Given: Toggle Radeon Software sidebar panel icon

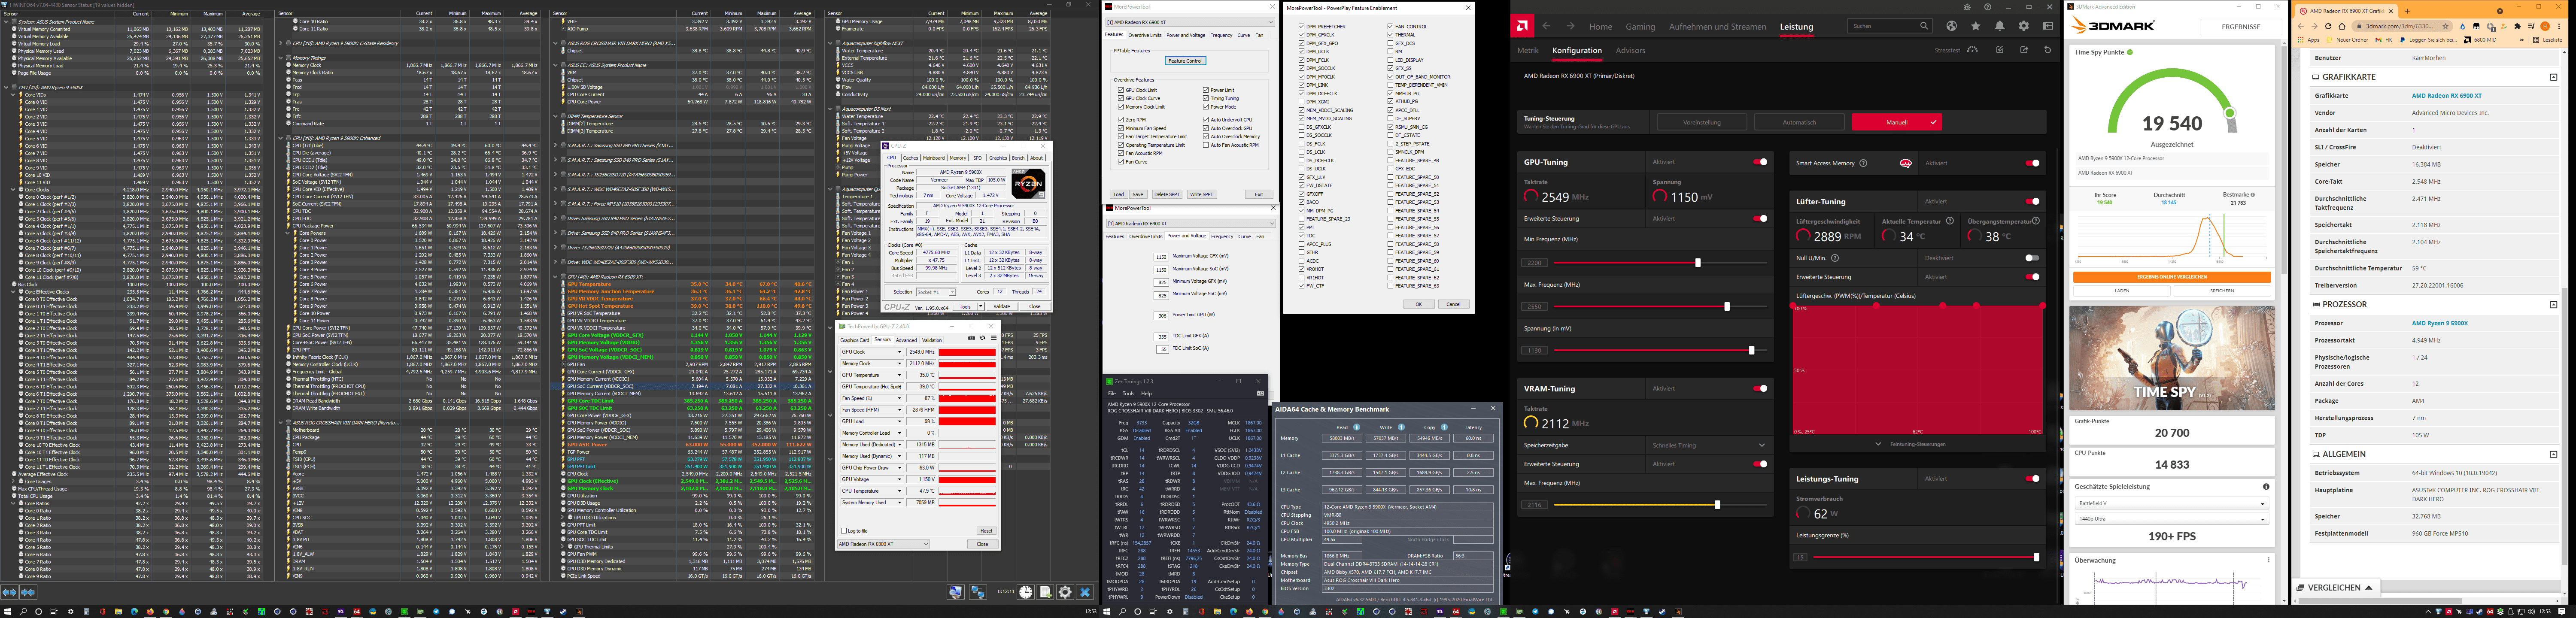Looking at the screenshot, I should tap(2047, 26).
